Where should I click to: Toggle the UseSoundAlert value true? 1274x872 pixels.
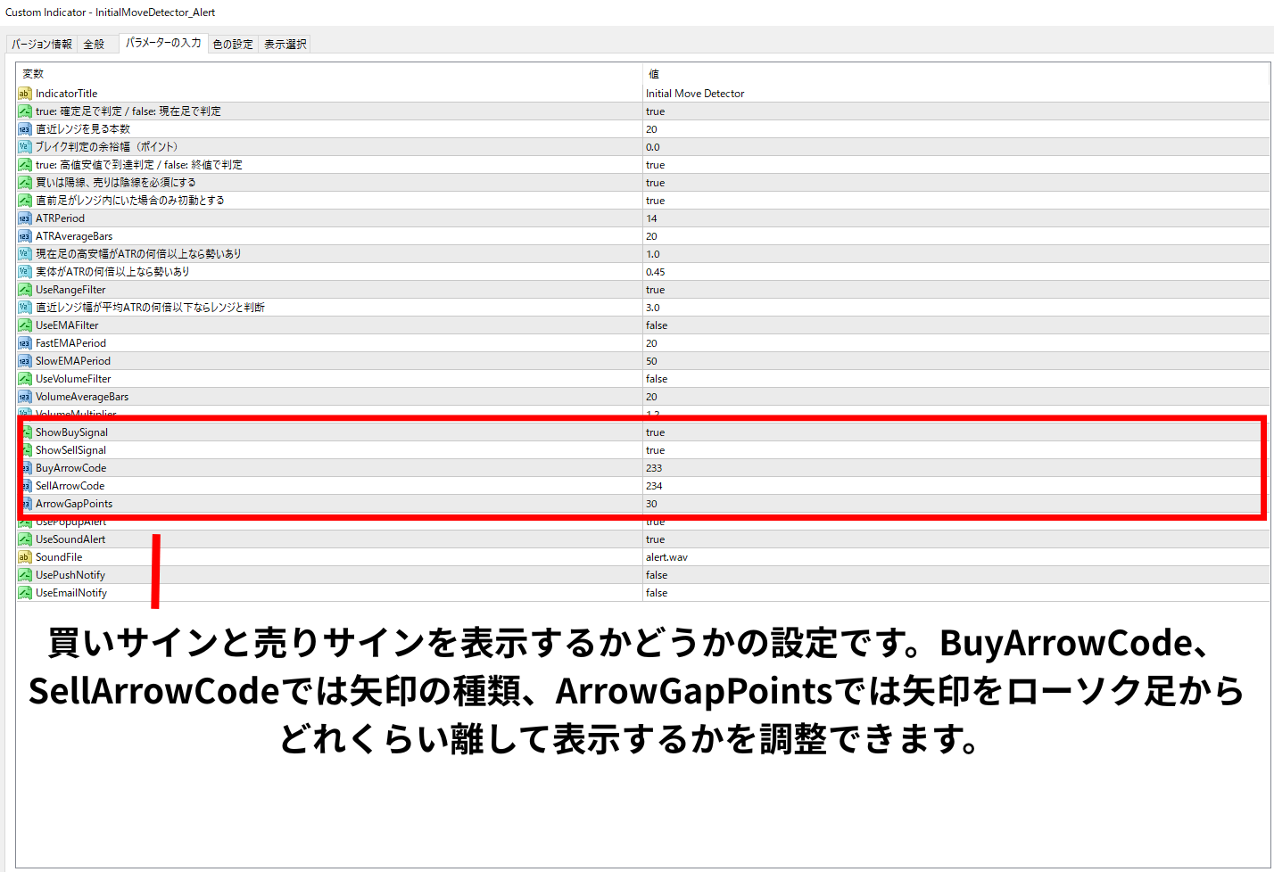tap(656, 539)
